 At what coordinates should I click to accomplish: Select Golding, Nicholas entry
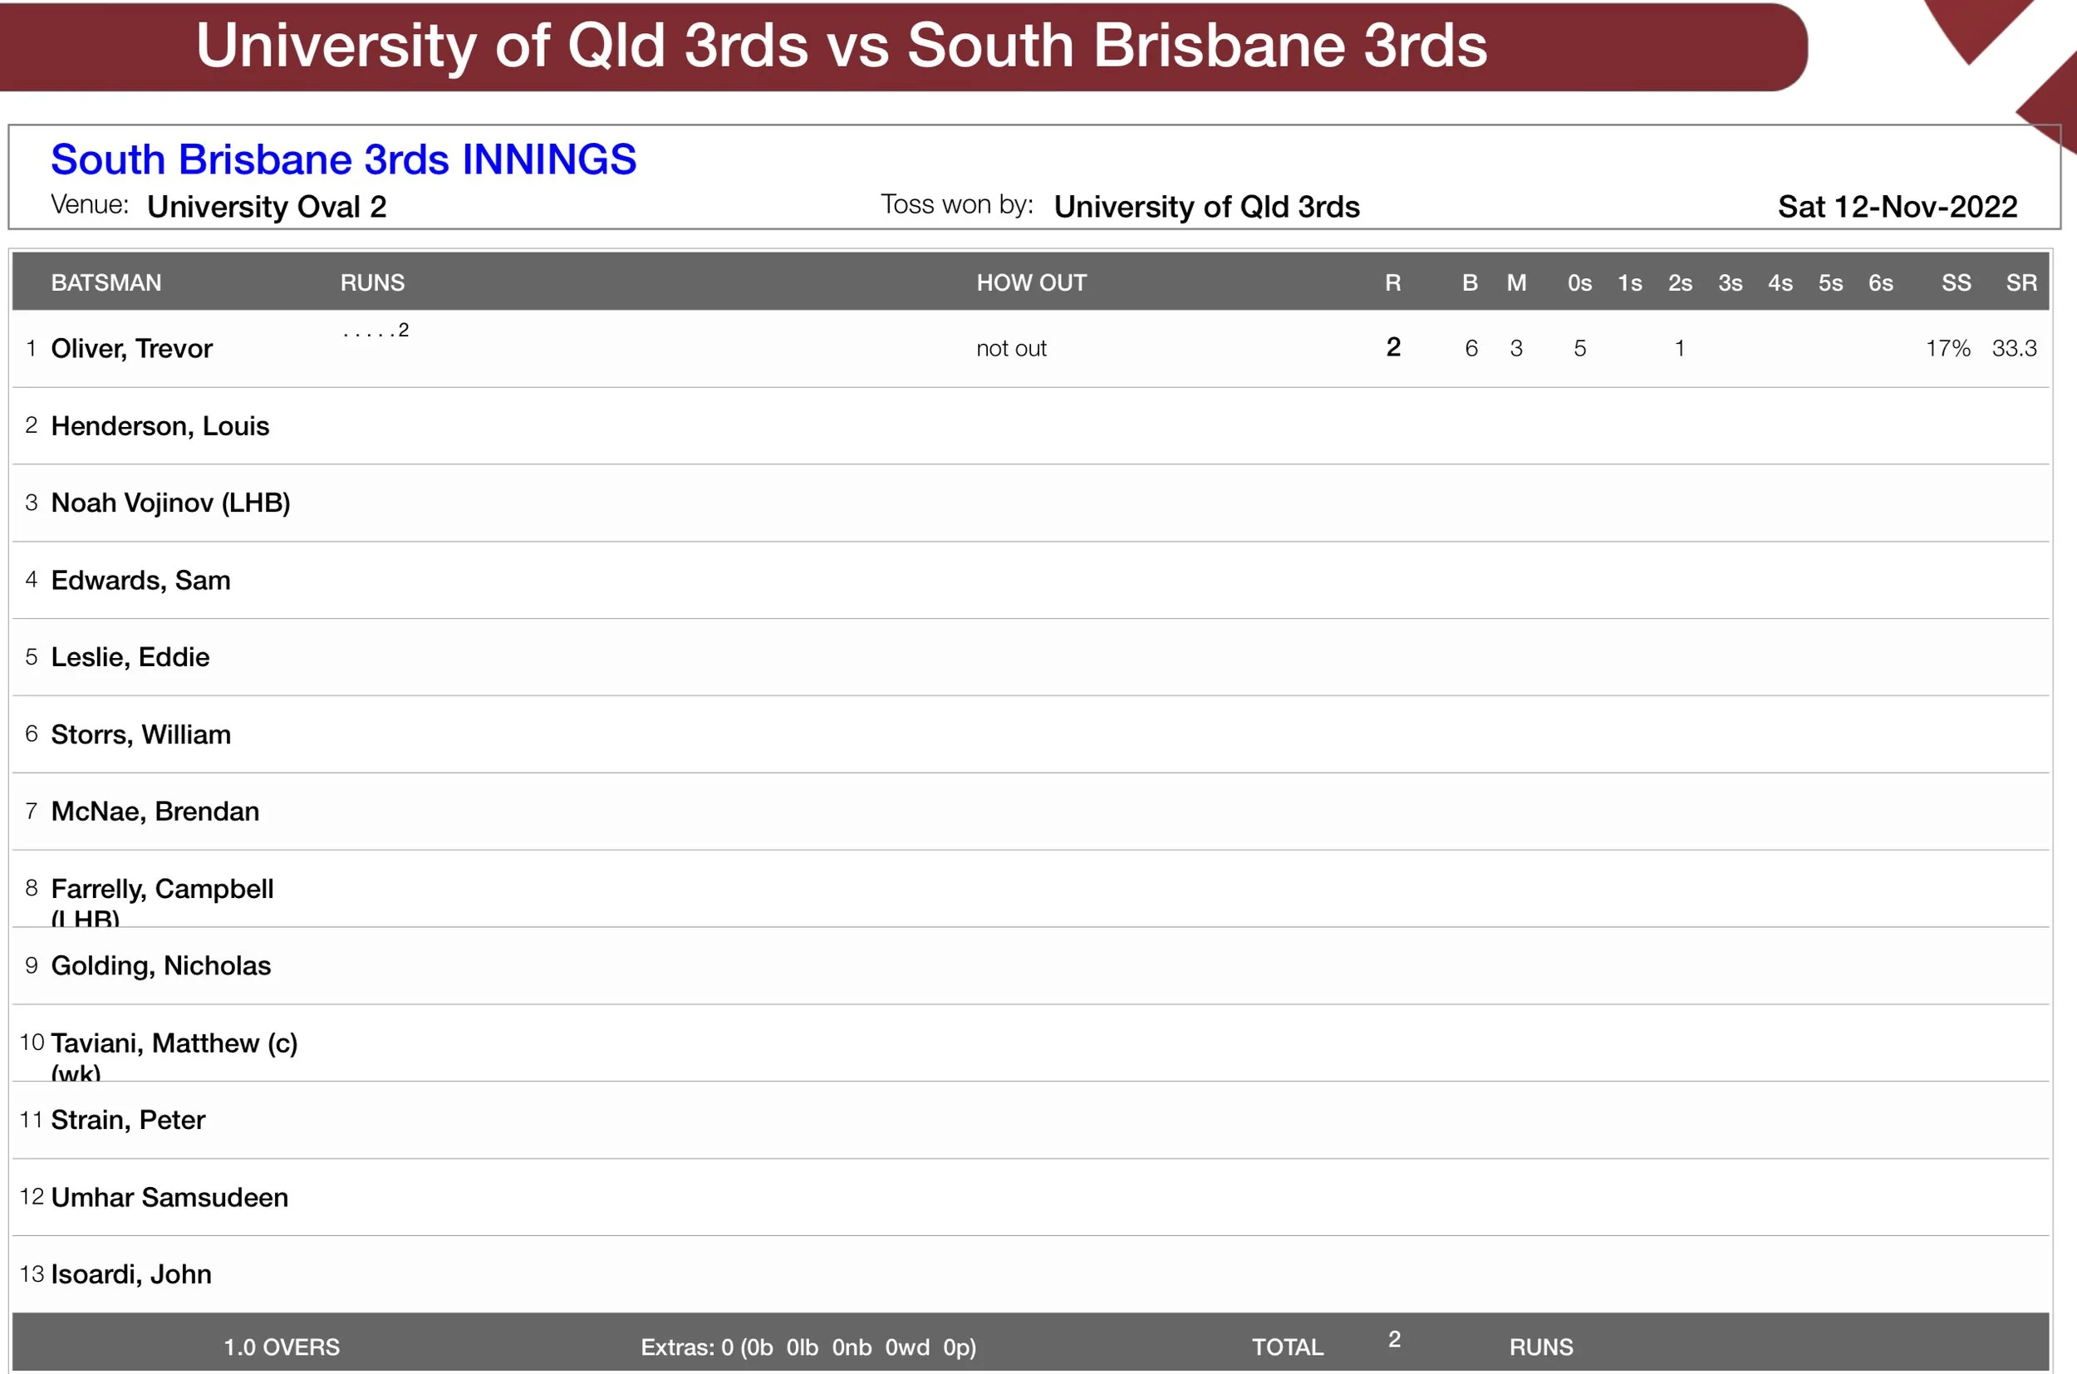pyautogui.click(x=160, y=965)
